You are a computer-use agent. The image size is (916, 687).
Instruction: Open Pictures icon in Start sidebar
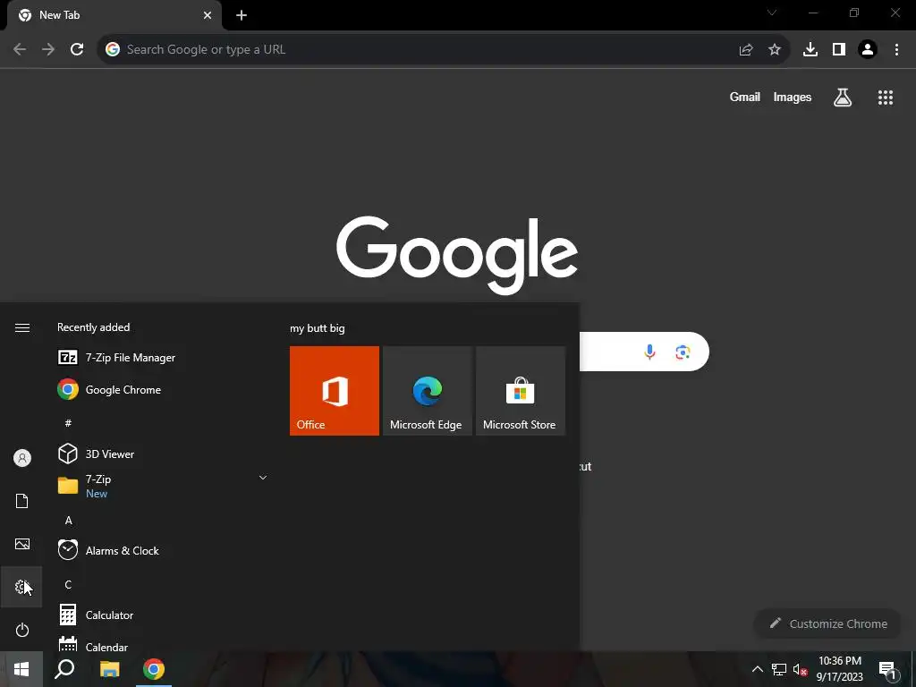22,544
